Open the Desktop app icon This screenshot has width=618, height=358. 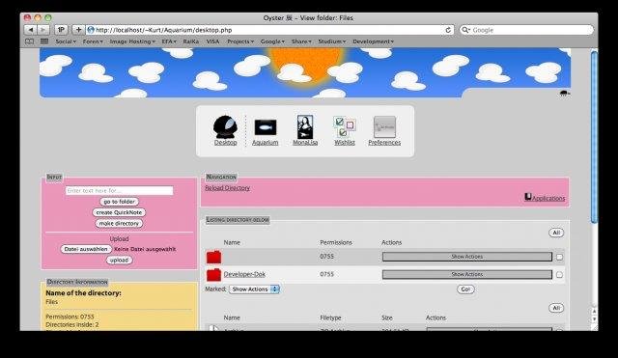pyautogui.click(x=225, y=127)
